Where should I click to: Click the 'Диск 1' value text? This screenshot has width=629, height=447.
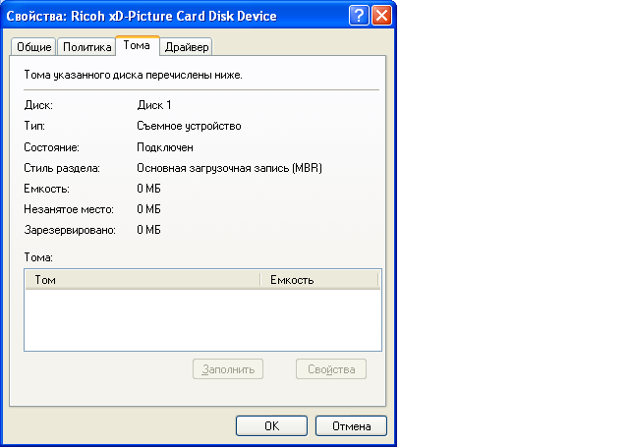tap(154, 105)
